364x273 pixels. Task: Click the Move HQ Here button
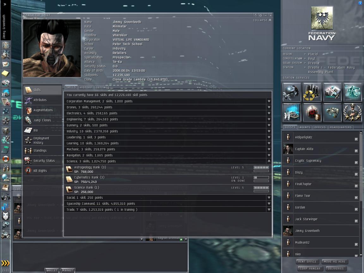(x=335, y=262)
